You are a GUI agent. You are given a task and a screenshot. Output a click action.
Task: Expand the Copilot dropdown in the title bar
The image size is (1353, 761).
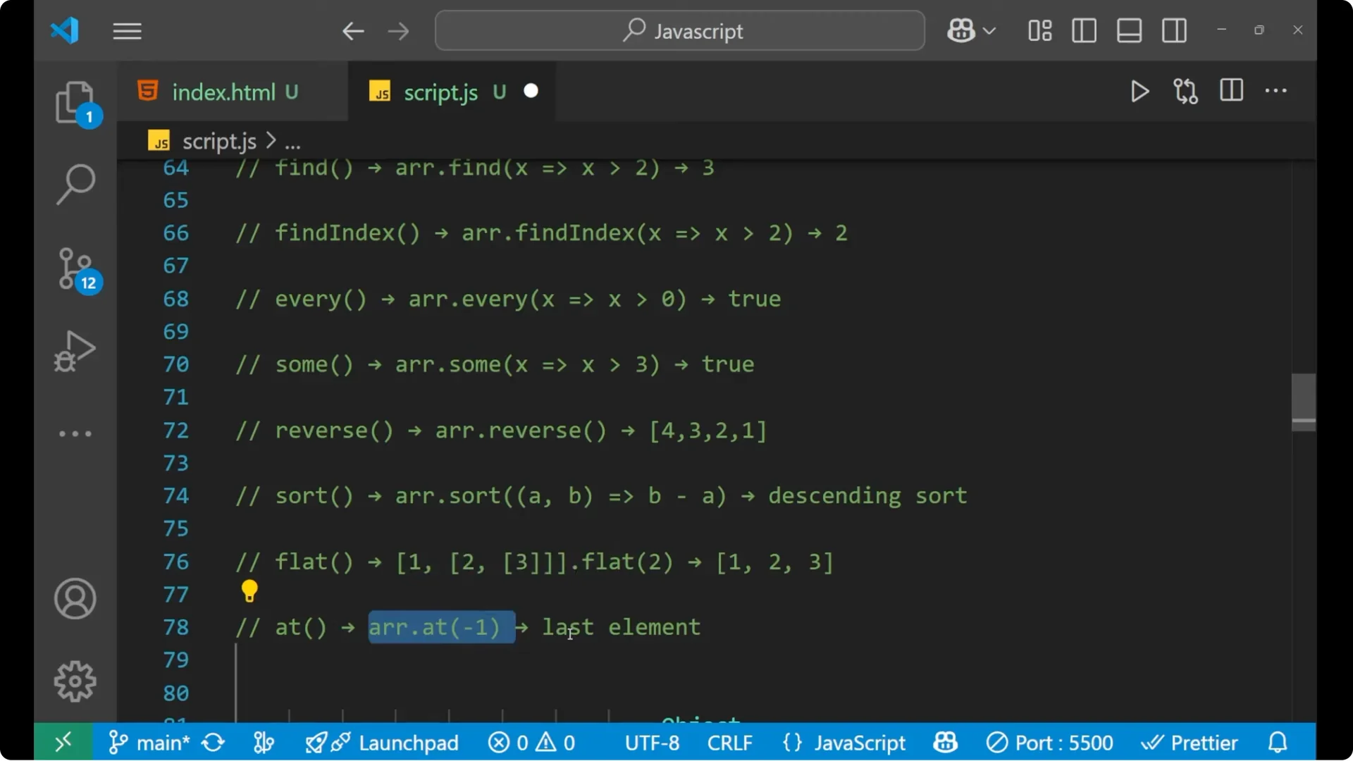[971, 30]
